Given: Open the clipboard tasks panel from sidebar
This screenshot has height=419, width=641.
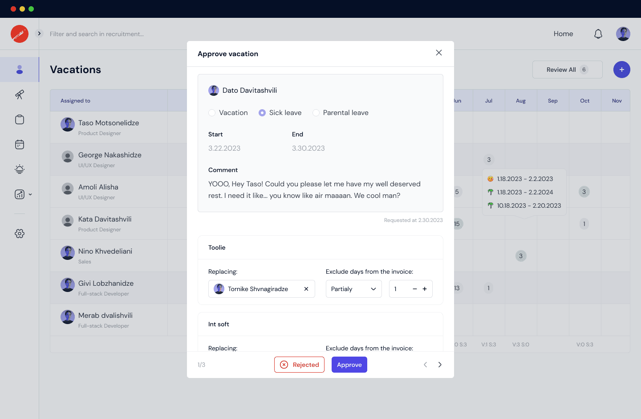Looking at the screenshot, I should point(20,119).
